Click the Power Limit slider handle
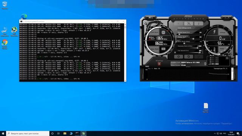The width and height of the screenshot is (242, 136). (x=179, y=34)
